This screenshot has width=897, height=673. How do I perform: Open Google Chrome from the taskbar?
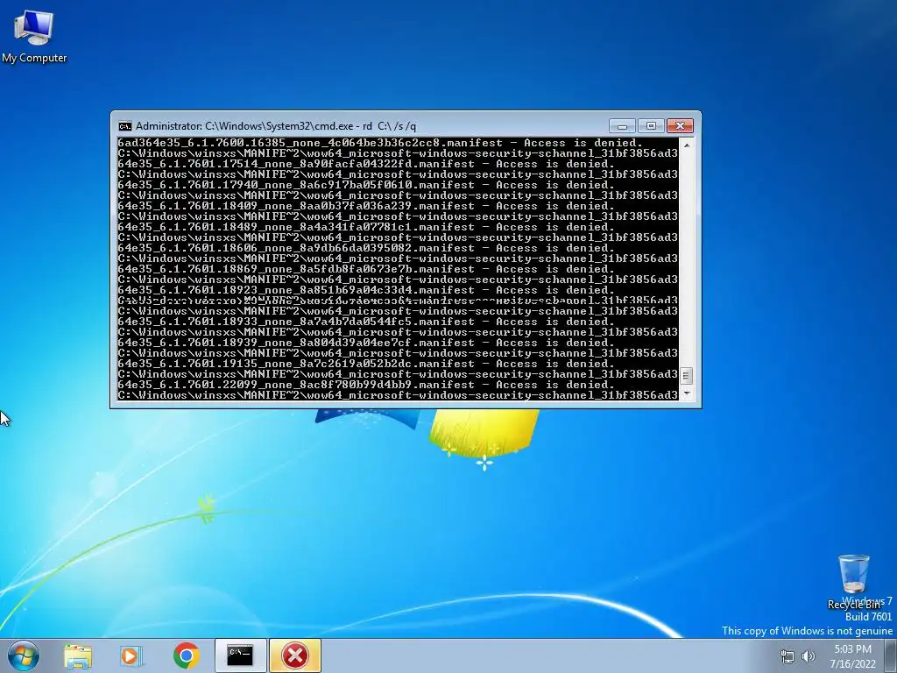coord(187,655)
